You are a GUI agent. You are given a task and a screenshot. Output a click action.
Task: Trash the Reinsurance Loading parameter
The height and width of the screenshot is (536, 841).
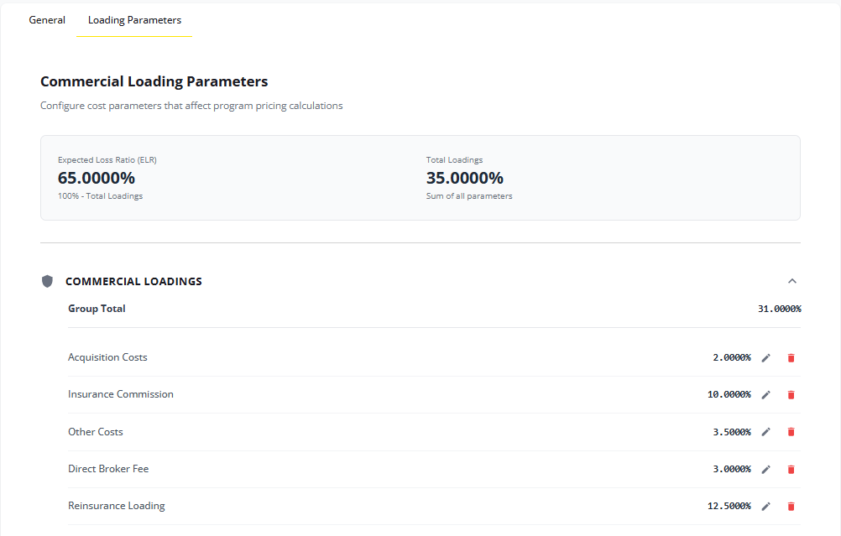(x=791, y=507)
